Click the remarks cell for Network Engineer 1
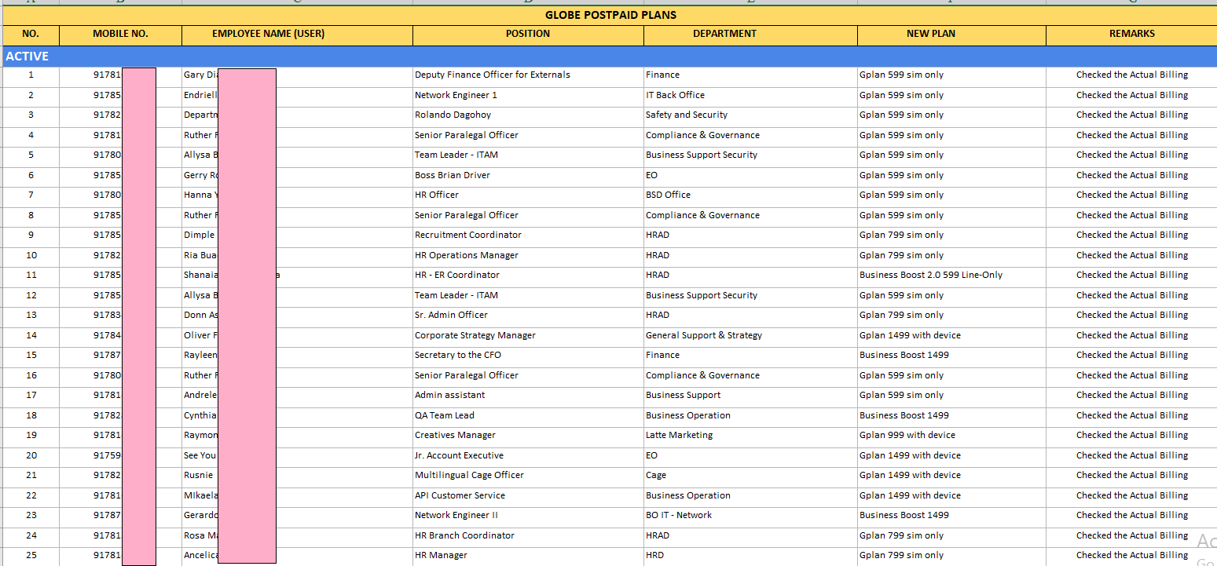 [x=1131, y=96]
